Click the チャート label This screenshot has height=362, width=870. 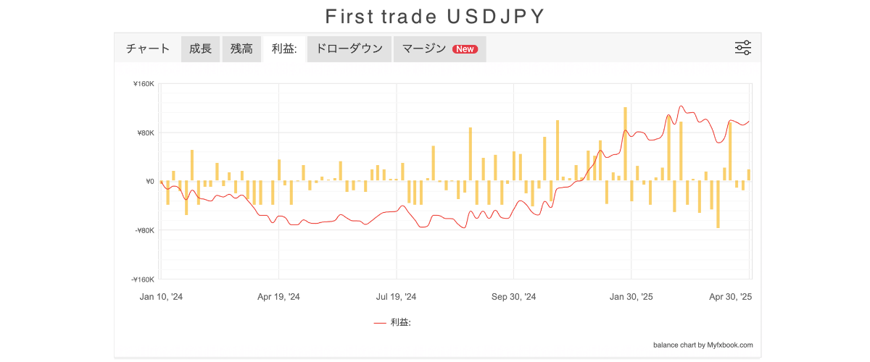(x=148, y=49)
